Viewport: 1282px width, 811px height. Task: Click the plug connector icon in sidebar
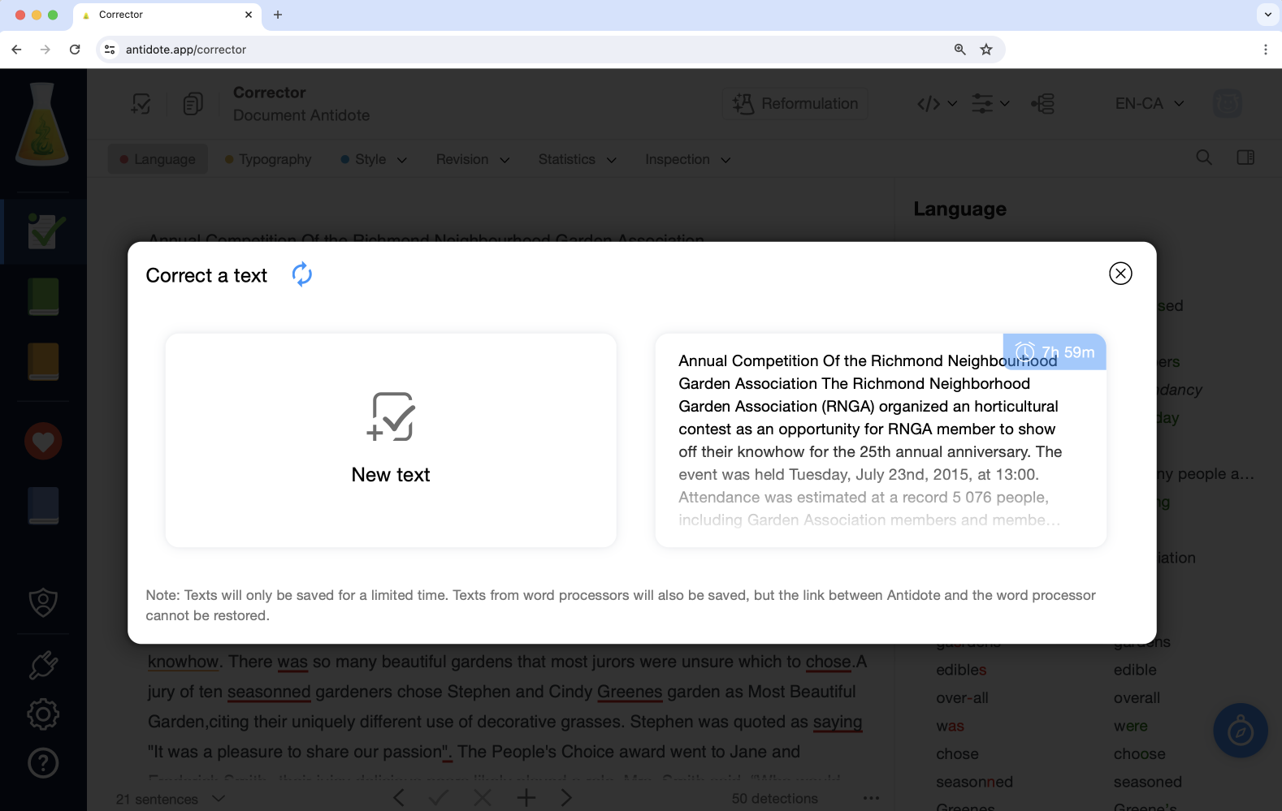tap(43, 666)
